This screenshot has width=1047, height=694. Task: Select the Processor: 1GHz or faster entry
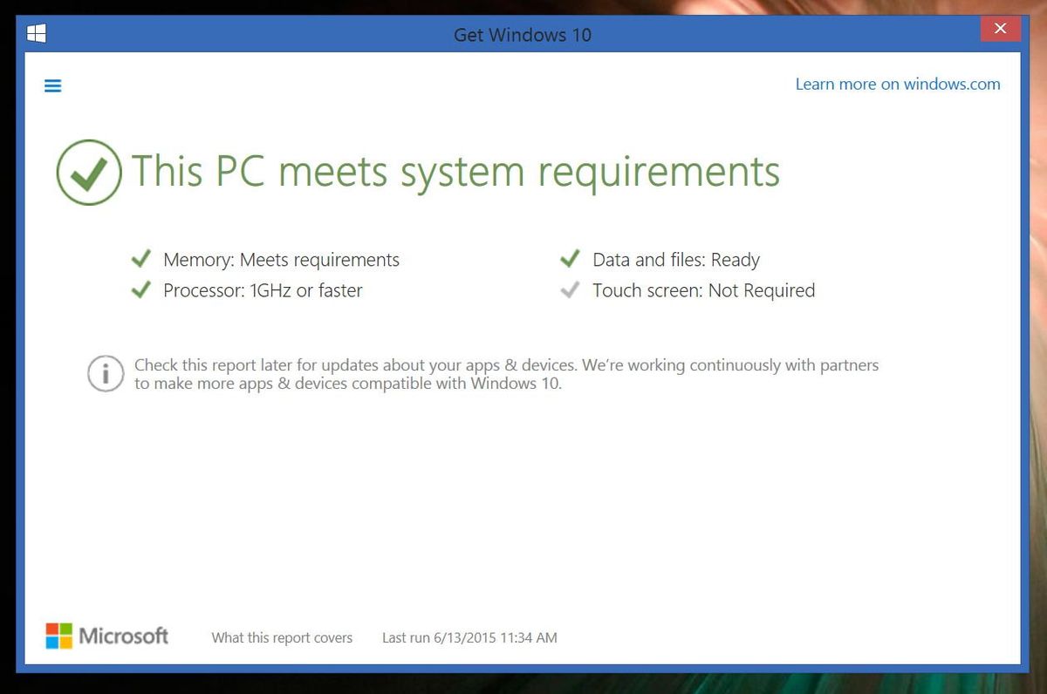[262, 289]
